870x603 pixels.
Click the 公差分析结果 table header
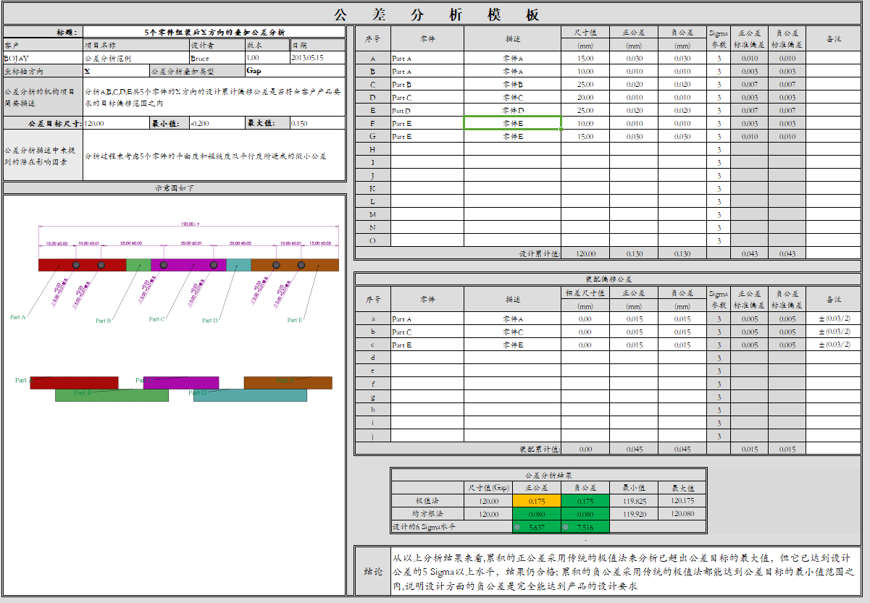click(548, 476)
